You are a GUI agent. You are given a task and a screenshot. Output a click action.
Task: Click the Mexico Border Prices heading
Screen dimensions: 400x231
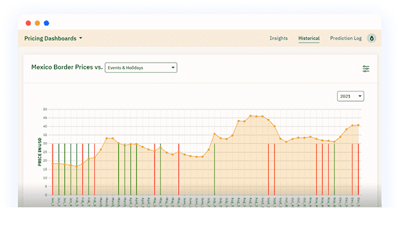point(62,67)
